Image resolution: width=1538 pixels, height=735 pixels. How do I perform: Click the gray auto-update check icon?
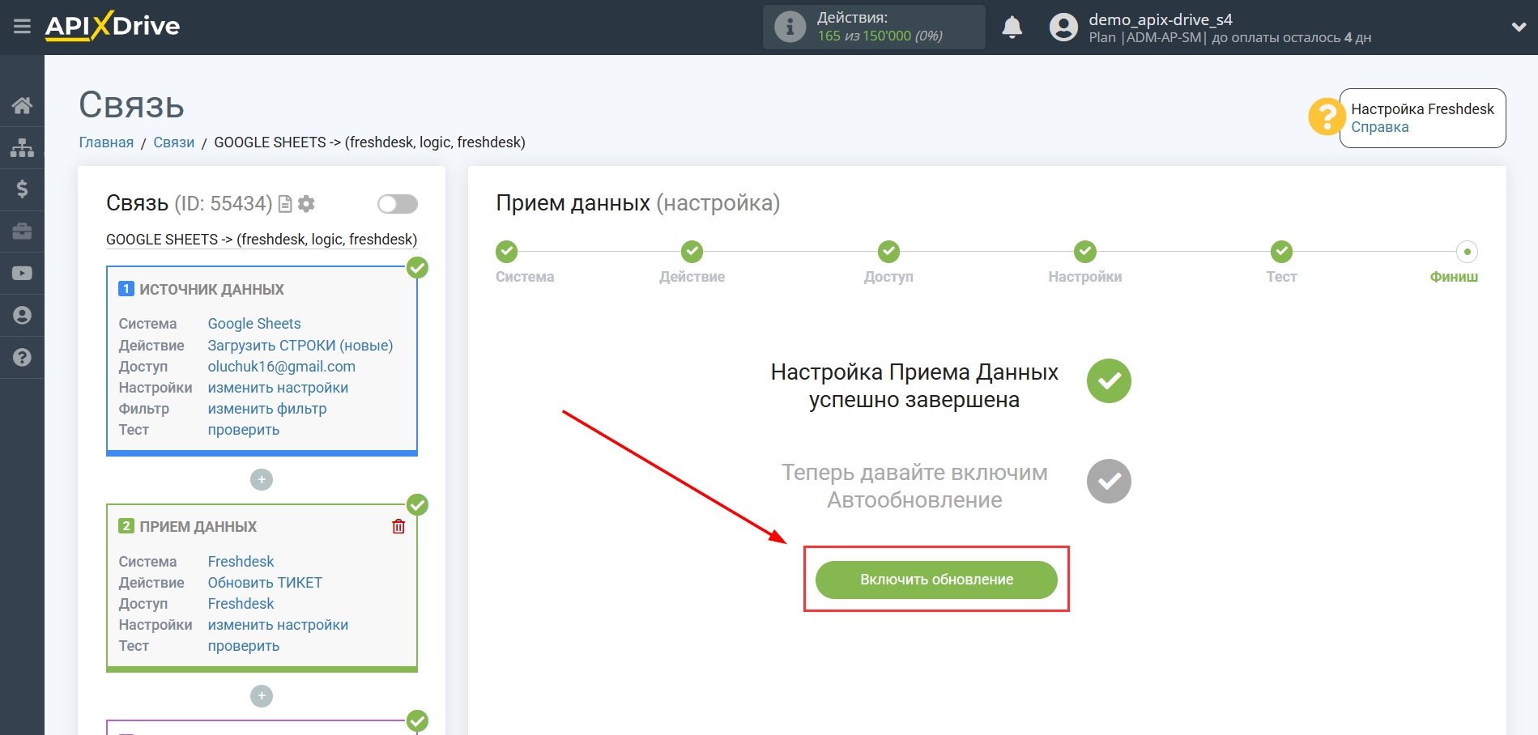tap(1109, 482)
